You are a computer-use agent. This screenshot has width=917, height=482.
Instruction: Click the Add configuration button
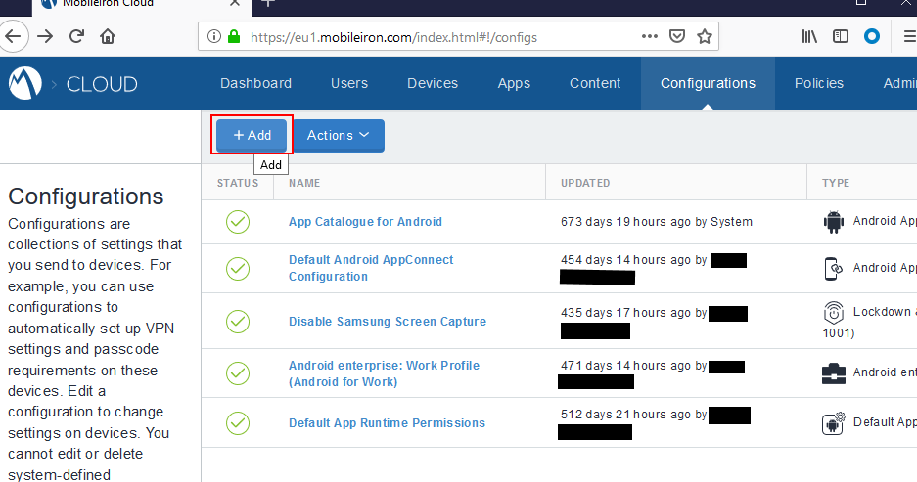pyautogui.click(x=252, y=136)
